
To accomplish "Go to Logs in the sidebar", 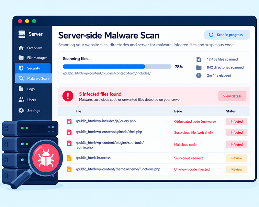I will (33, 89).
